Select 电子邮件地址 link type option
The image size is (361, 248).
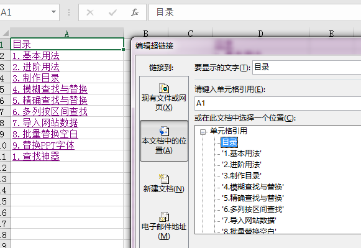pyautogui.click(x=164, y=226)
